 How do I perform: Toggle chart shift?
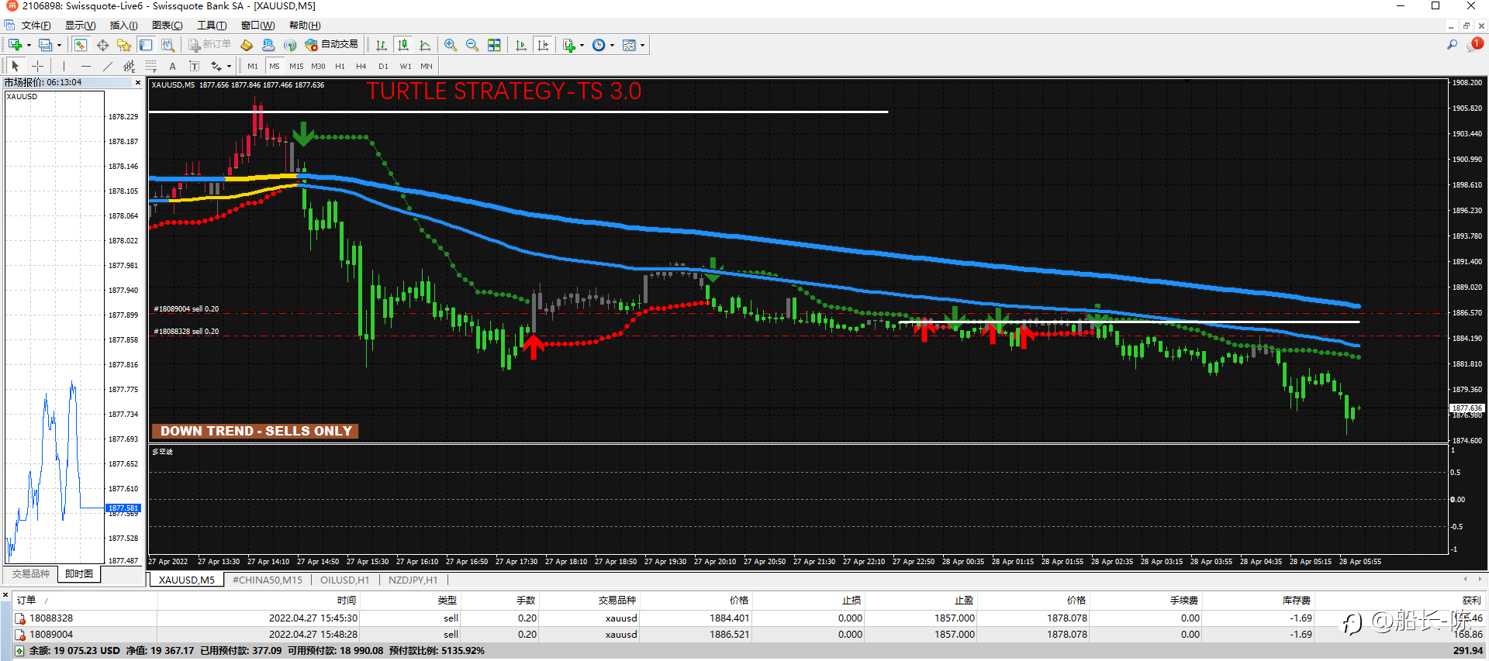(x=543, y=45)
